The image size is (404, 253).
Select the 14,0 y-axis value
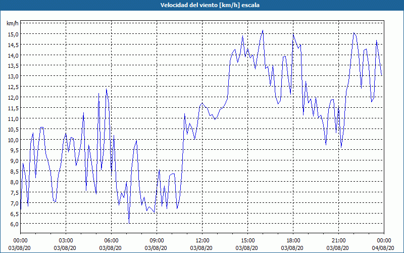(13, 55)
